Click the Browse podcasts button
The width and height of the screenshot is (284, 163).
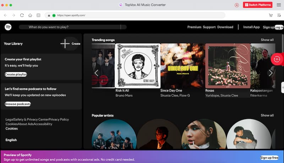click(x=18, y=104)
